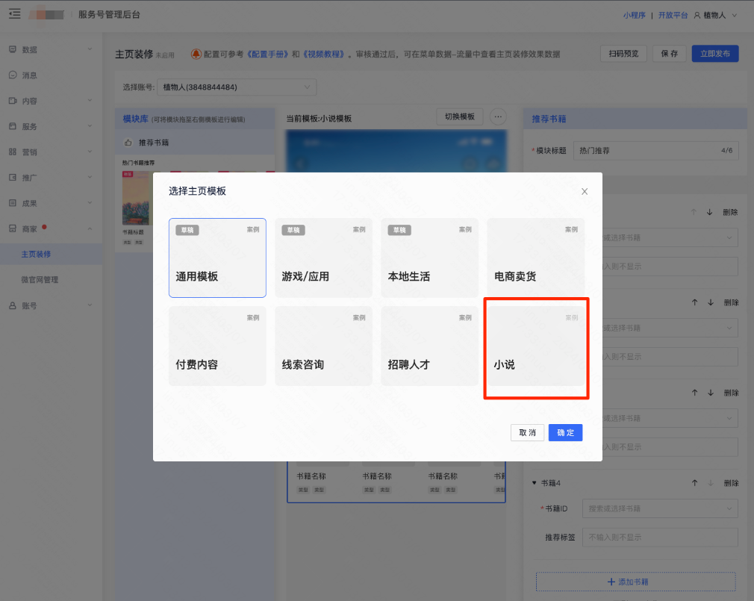Expand the 植物人 user account menu
Screen dimensions: 754x601
coord(714,15)
